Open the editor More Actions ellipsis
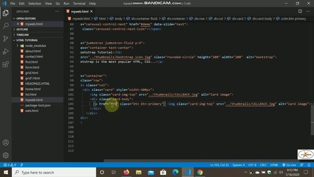Screen dimensions: 314x177 point(308,11)
